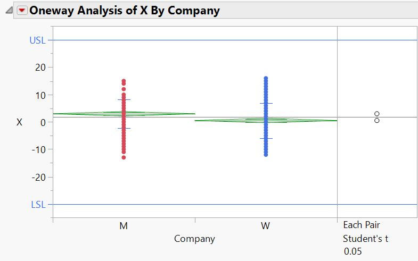Click the X y-axis title
This screenshot has width=418, height=261.
click(20, 122)
